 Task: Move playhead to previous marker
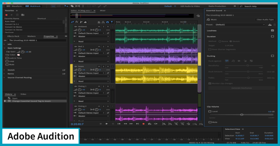tap(119, 124)
